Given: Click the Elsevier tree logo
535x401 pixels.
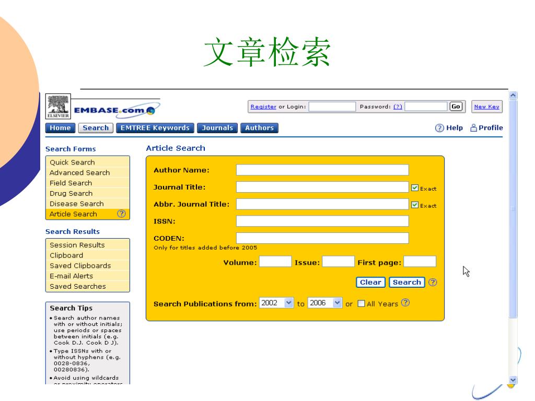Looking at the screenshot, I should [x=58, y=107].
